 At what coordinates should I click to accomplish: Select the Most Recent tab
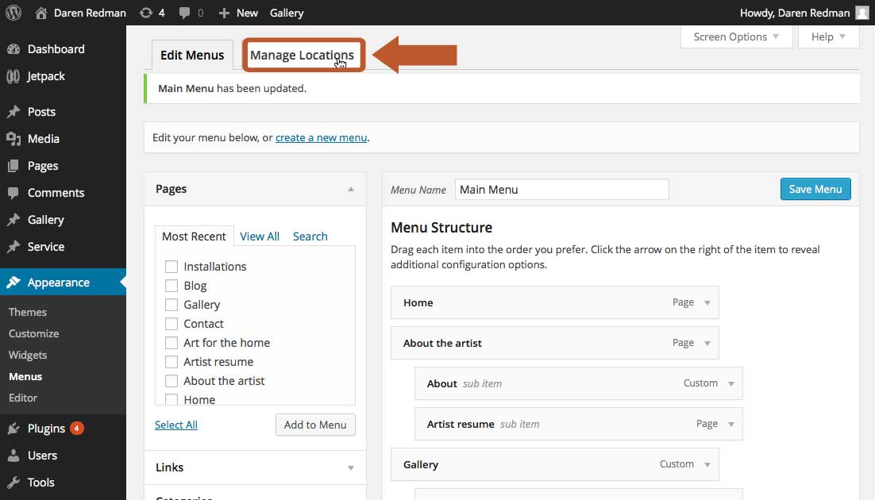pos(194,237)
